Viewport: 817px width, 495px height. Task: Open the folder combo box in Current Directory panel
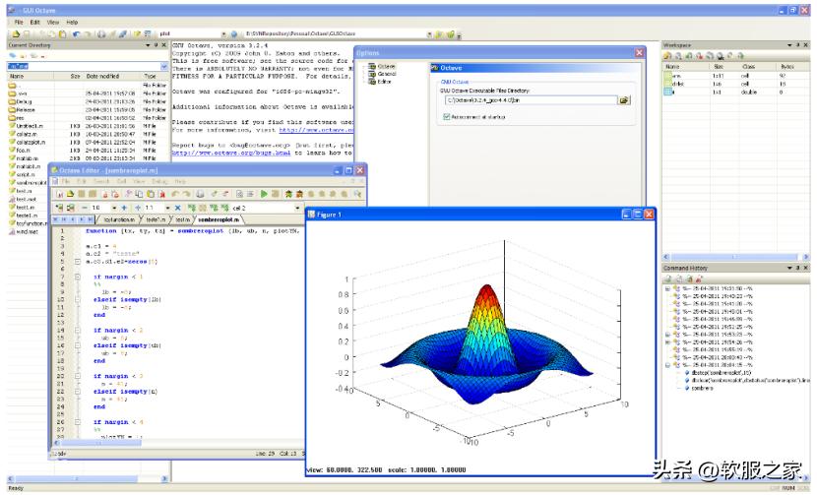tap(164, 66)
